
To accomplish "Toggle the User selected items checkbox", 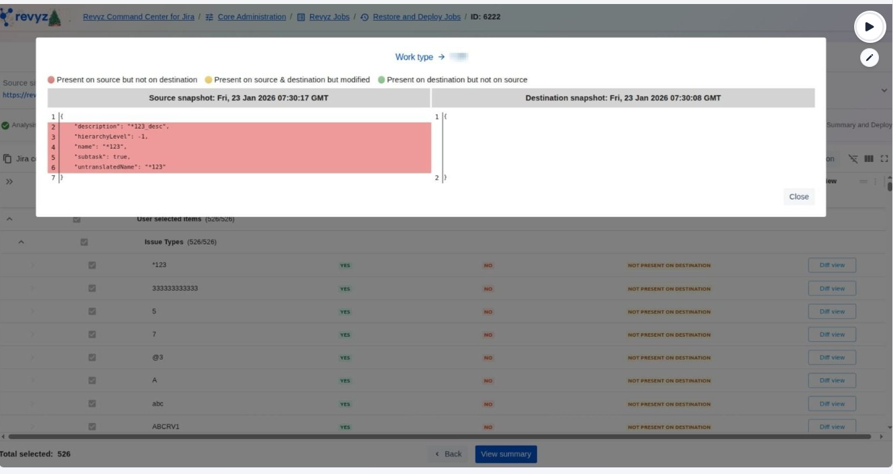I will (76, 220).
